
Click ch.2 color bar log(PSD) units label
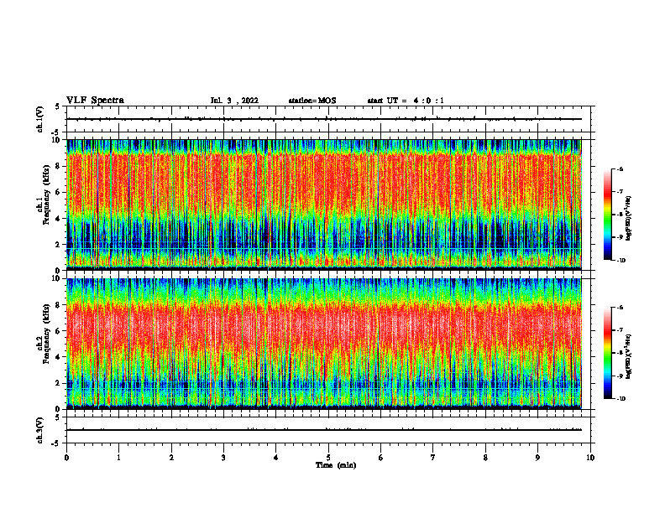pos(629,356)
